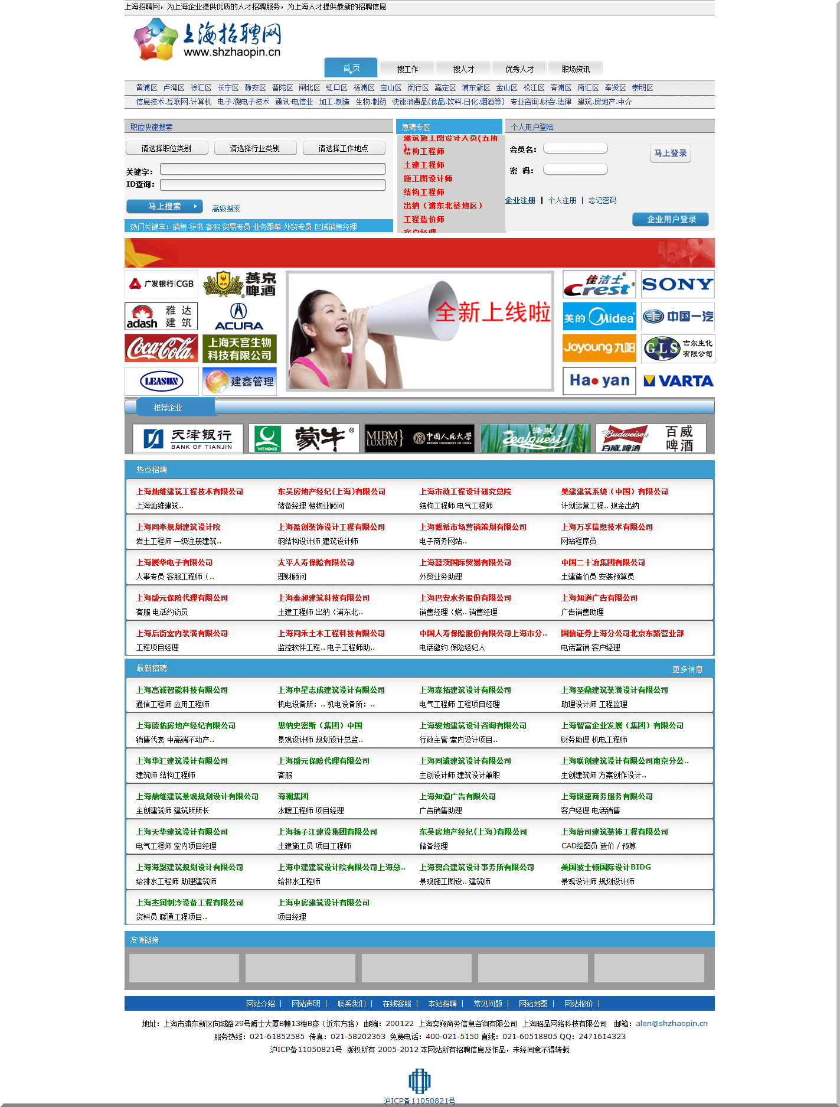Click the alen@shzhaopin.cn email link
The width and height of the screenshot is (840, 1107).
tap(672, 1024)
